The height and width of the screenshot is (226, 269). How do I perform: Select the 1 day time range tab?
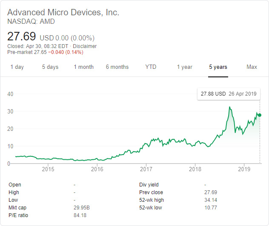[17, 67]
